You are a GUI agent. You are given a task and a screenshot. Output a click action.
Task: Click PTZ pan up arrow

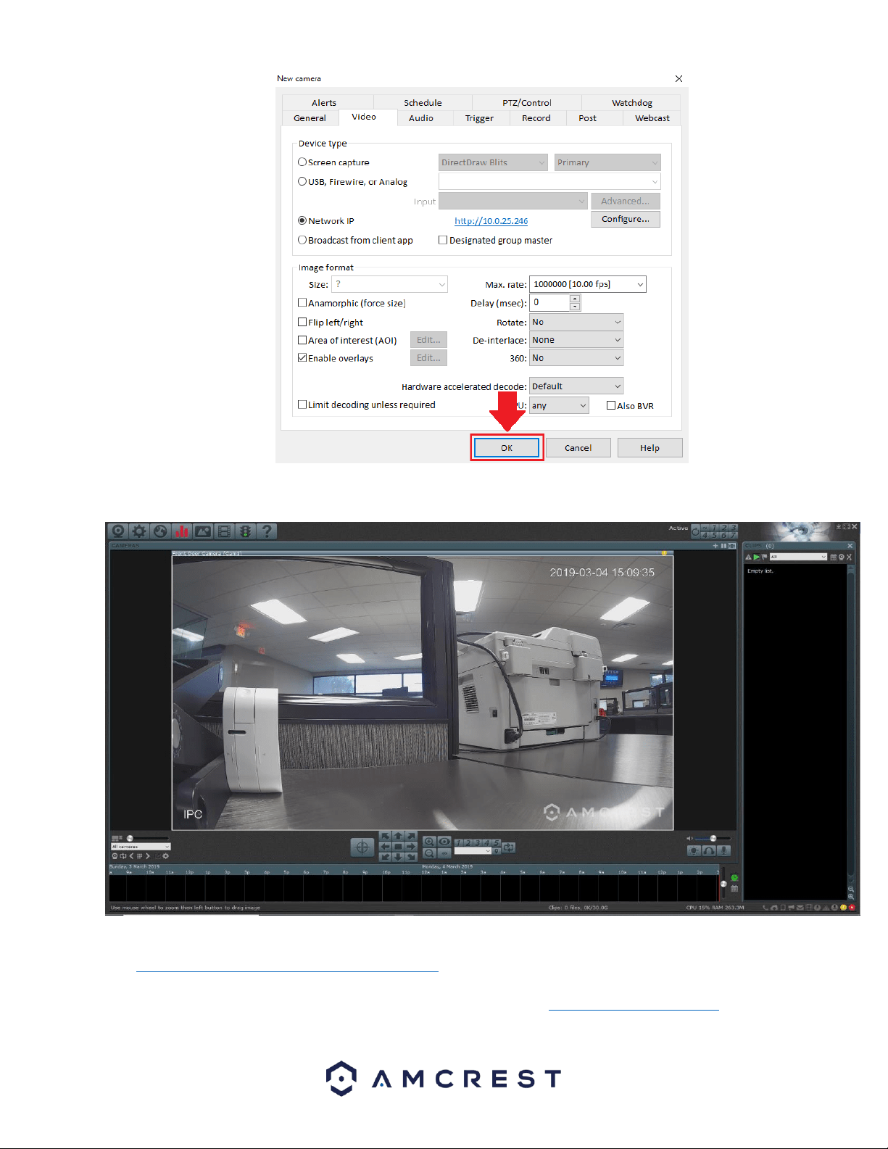click(x=398, y=837)
